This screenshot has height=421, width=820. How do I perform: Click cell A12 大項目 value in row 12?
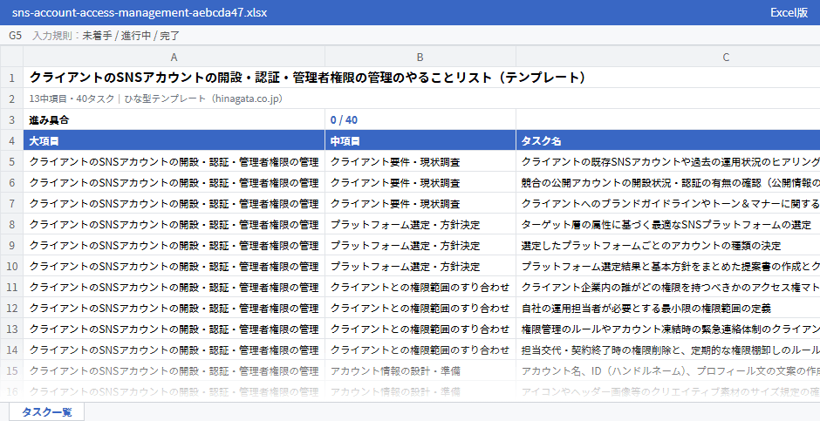(x=174, y=308)
